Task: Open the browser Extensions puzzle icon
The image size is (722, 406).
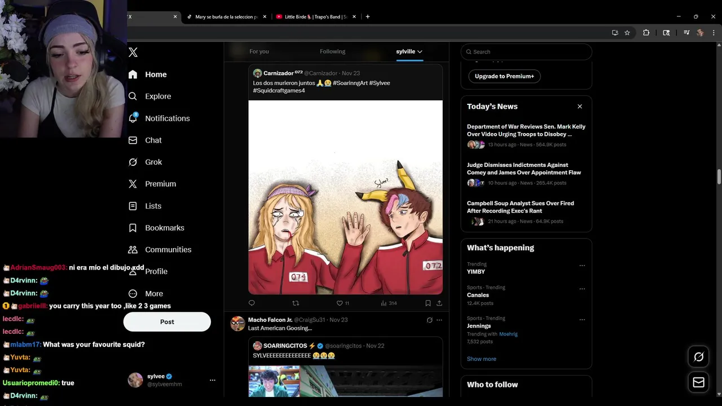Action: [x=646, y=33]
